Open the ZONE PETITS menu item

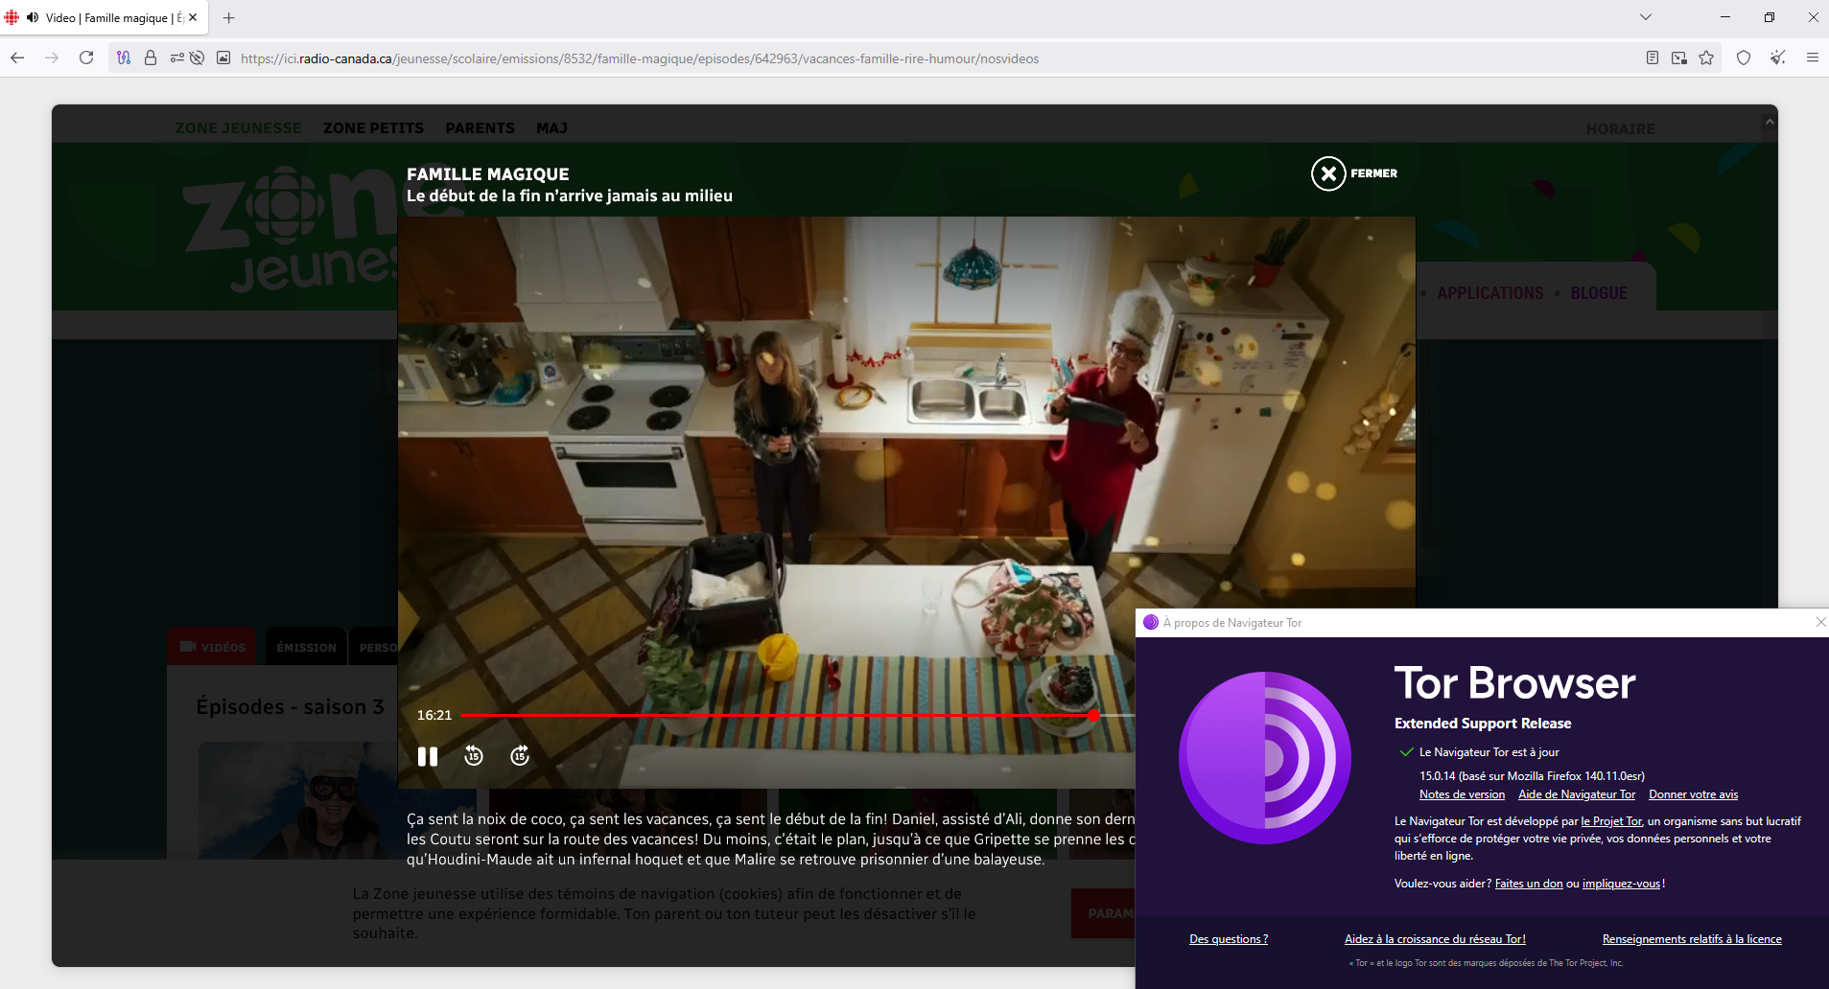[373, 128]
